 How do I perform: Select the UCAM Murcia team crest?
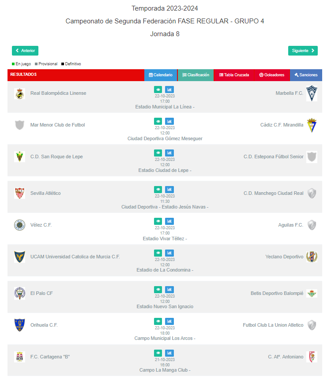(x=19, y=257)
